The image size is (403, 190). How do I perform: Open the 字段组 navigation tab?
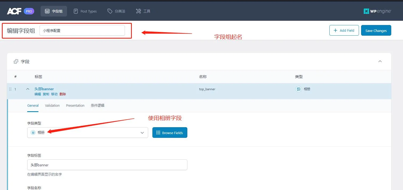click(54, 11)
